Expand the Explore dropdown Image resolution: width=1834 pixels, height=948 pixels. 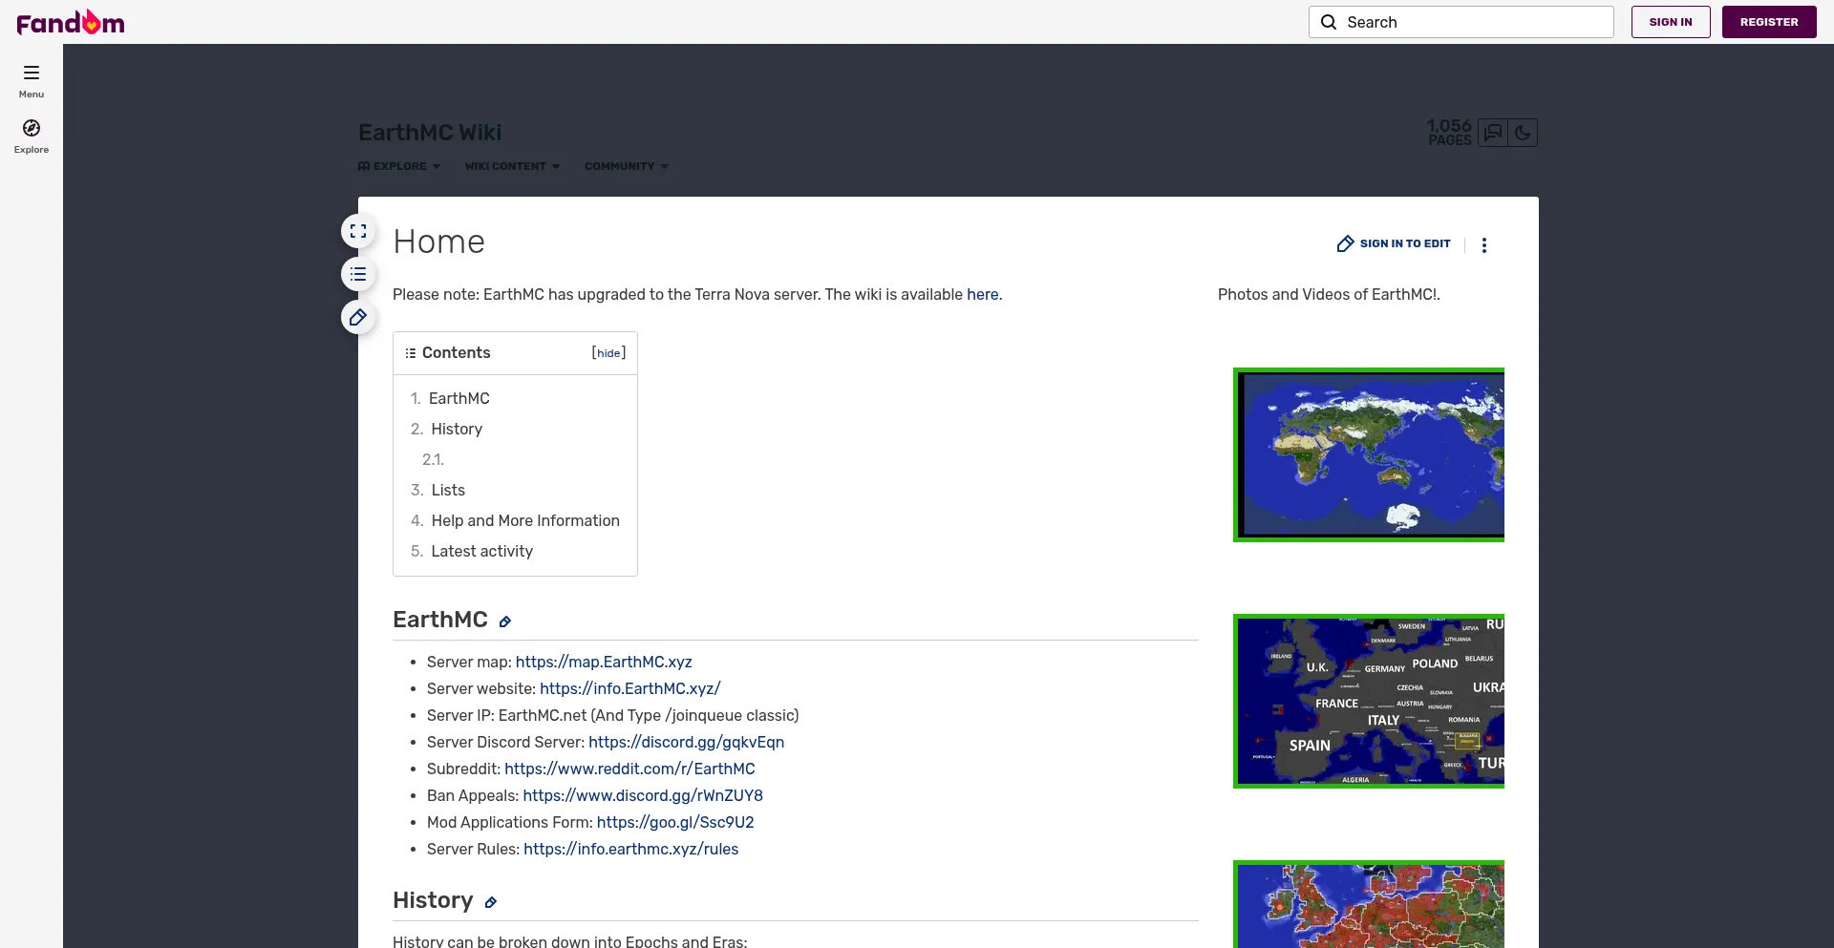click(x=399, y=166)
